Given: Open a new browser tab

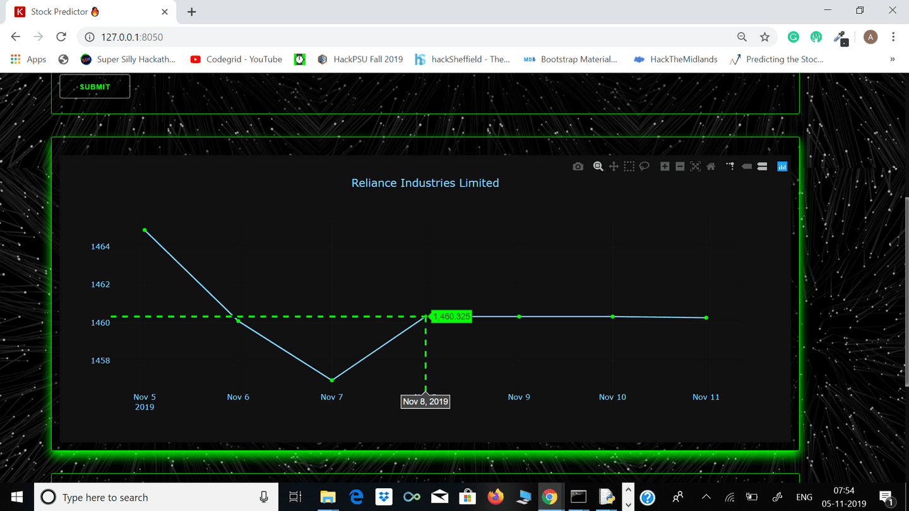Looking at the screenshot, I should click(192, 11).
